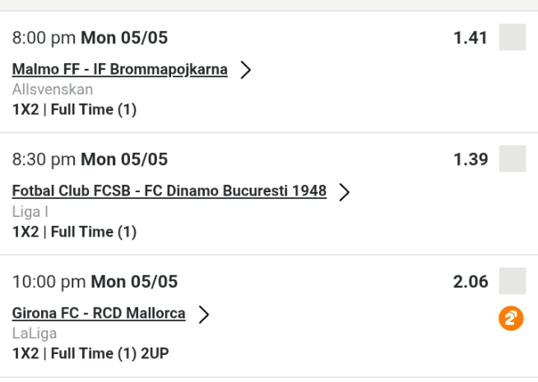Click the 1X2 Full Time (1) 2UP market text
The width and height of the screenshot is (538, 382).
(91, 354)
